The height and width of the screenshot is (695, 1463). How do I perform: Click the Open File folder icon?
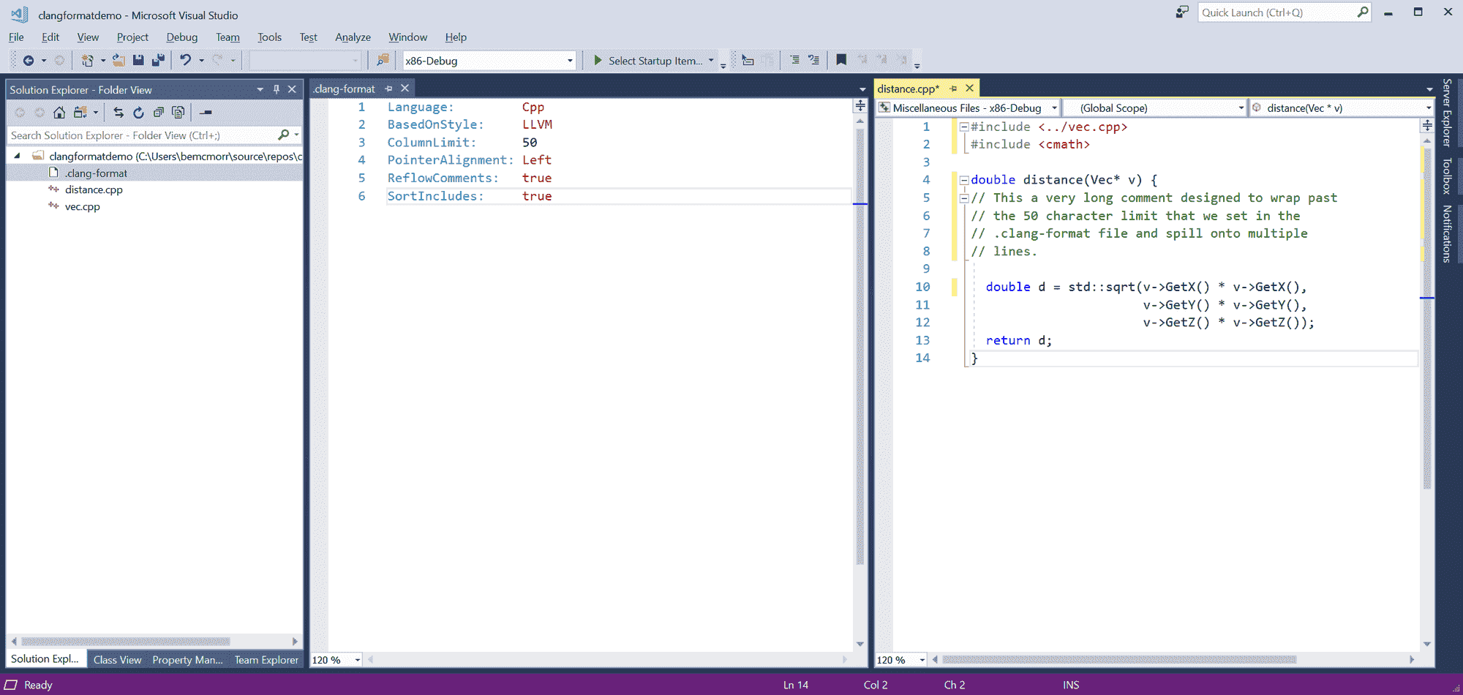119,61
